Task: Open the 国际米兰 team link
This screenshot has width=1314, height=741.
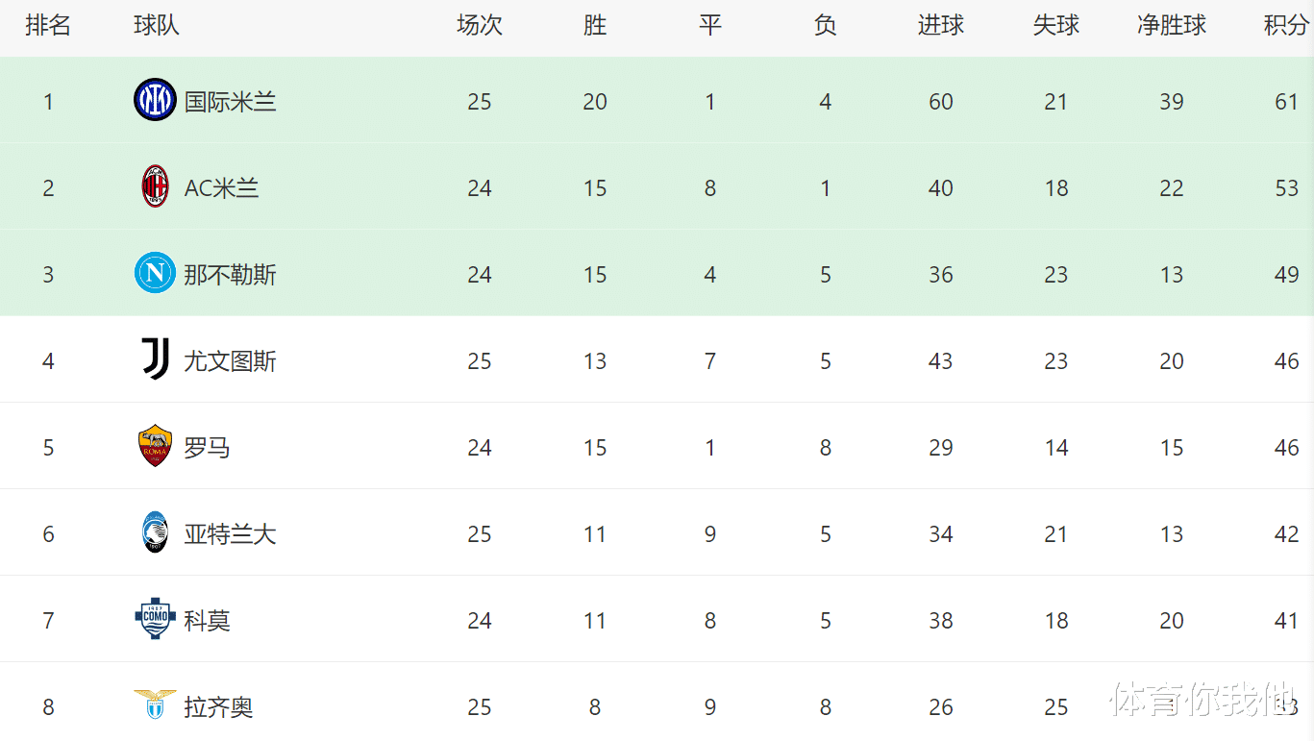Action: tap(231, 102)
